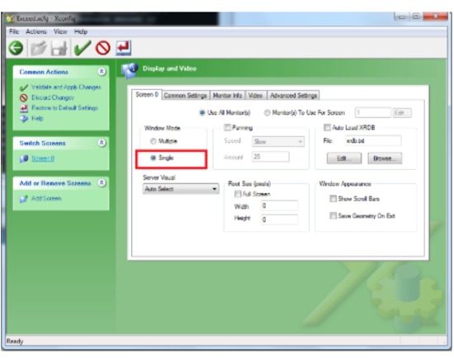Click the Add Screen link

click(46, 199)
